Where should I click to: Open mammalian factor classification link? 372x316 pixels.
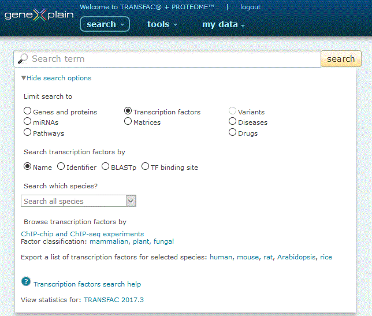coord(109,241)
